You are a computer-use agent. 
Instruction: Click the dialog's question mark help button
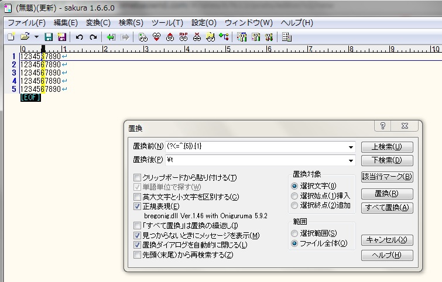(x=382, y=126)
